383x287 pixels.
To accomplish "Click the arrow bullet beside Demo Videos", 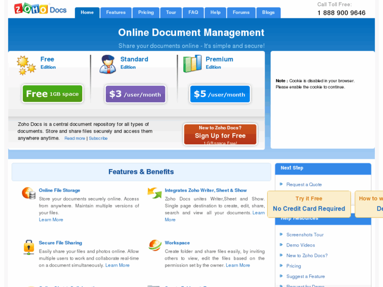I will click(281, 245).
